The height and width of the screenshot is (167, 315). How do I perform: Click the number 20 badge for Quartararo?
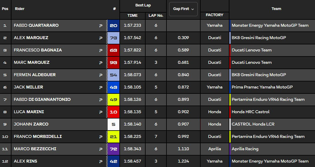(x=114, y=26)
